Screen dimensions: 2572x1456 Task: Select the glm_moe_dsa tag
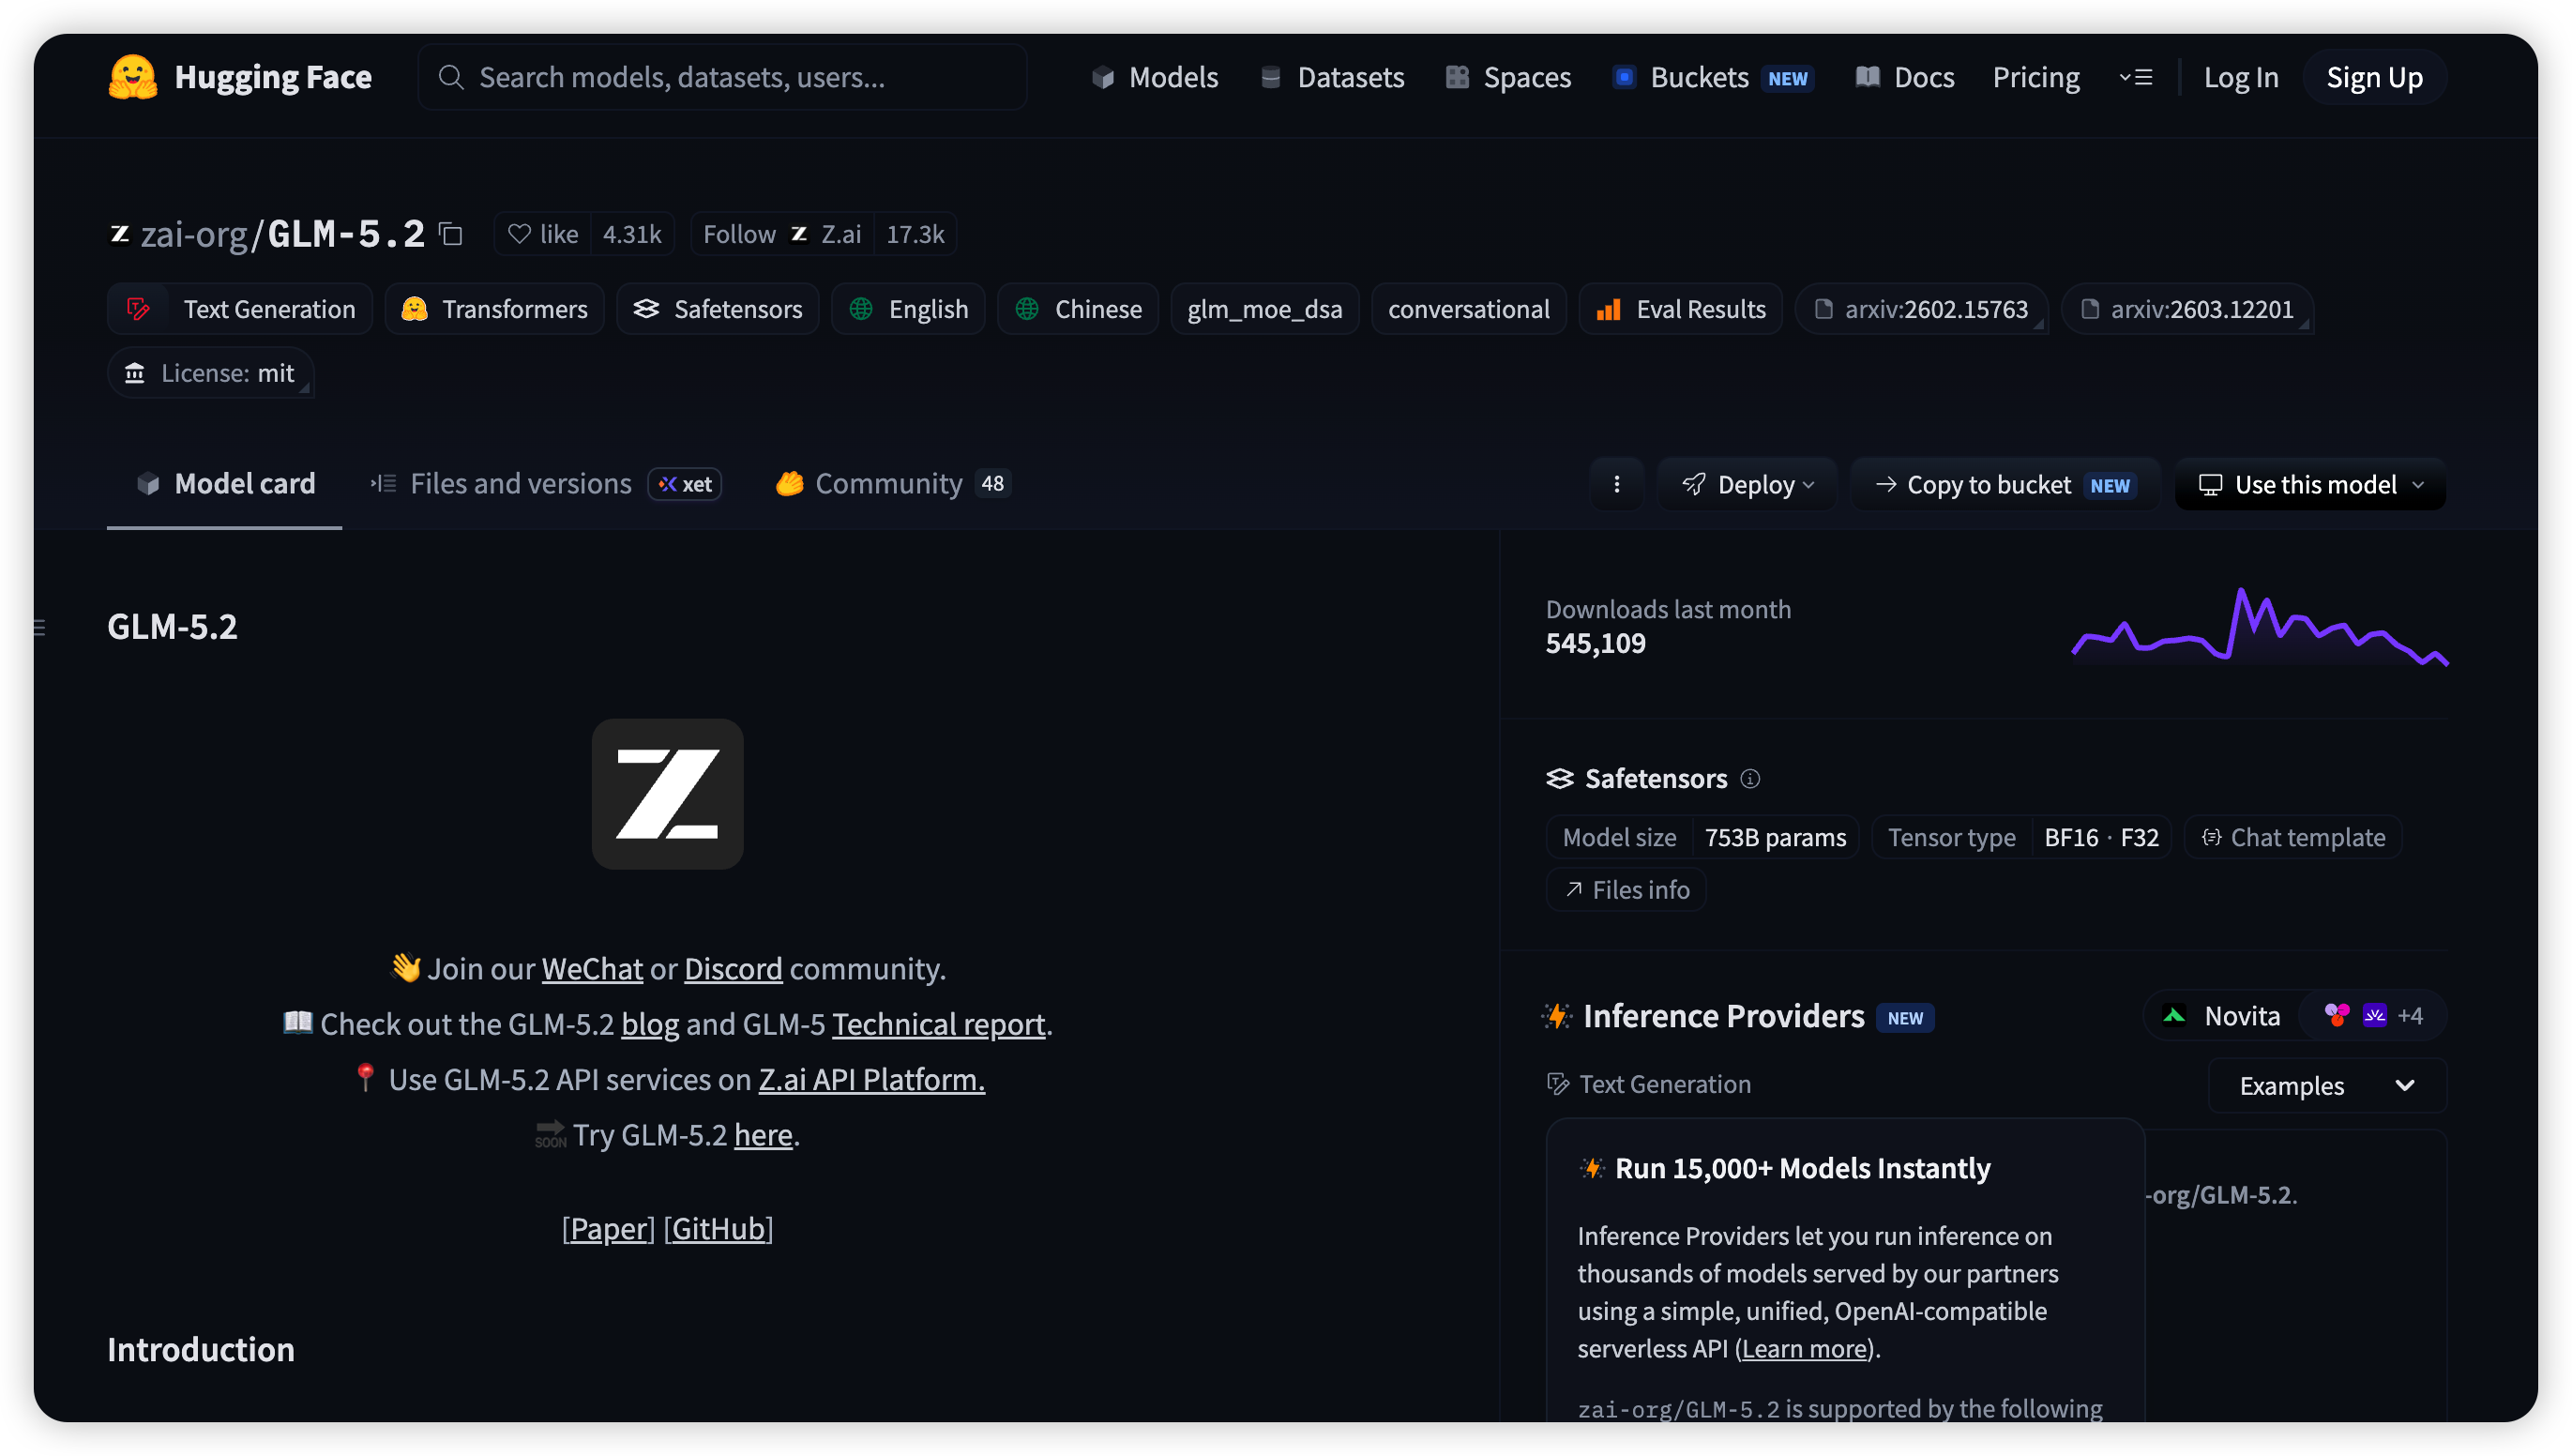coord(1263,309)
